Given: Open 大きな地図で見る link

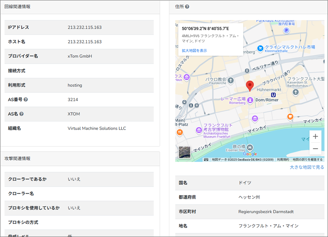Looking at the screenshot, I should pyautogui.click(x=307, y=167).
